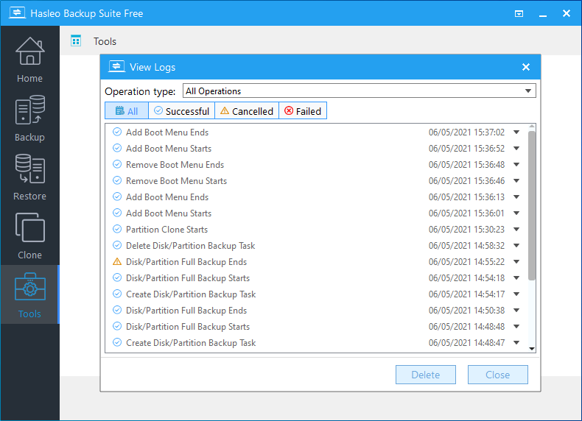The height and width of the screenshot is (421, 582).
Task: Expand log entry at 15:36:52
Action: tap(516, 149)
